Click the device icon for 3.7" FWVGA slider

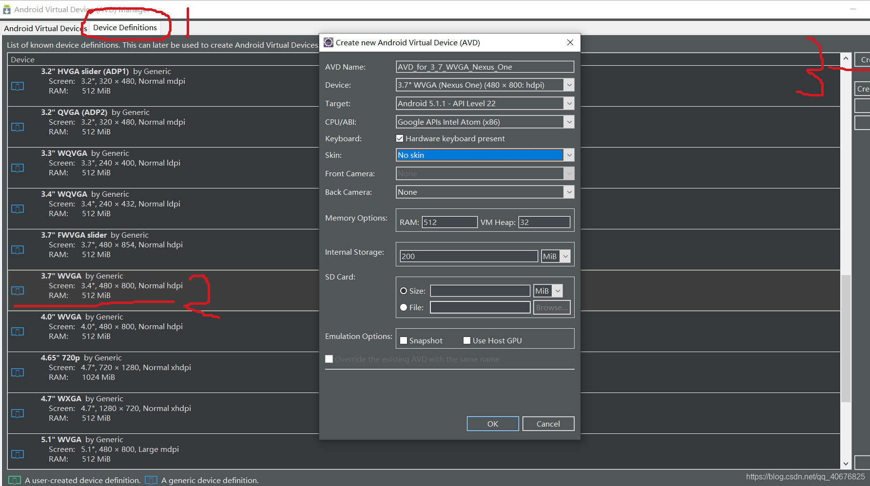pyautogui.click(x=18, y=250)
